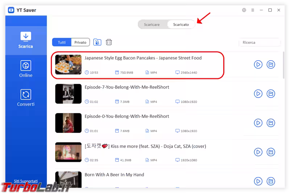Click the Kiss me more (feat. SZA) title
The image size is (290, 193).
(145, 146)
